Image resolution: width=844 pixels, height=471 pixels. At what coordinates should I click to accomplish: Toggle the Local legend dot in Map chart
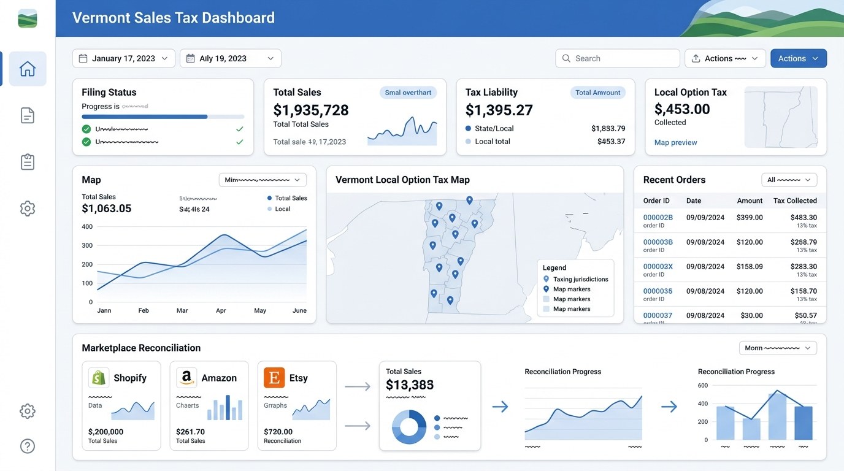coord(269,209)
